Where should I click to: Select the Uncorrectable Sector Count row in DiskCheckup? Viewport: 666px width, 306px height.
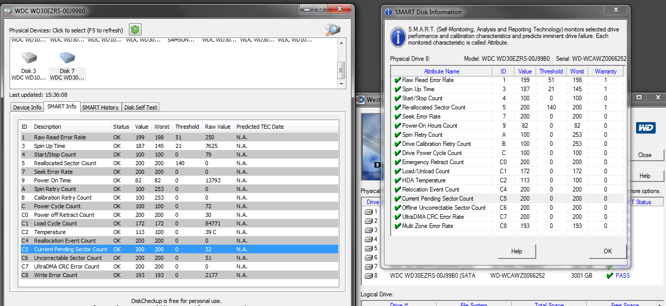179,258
